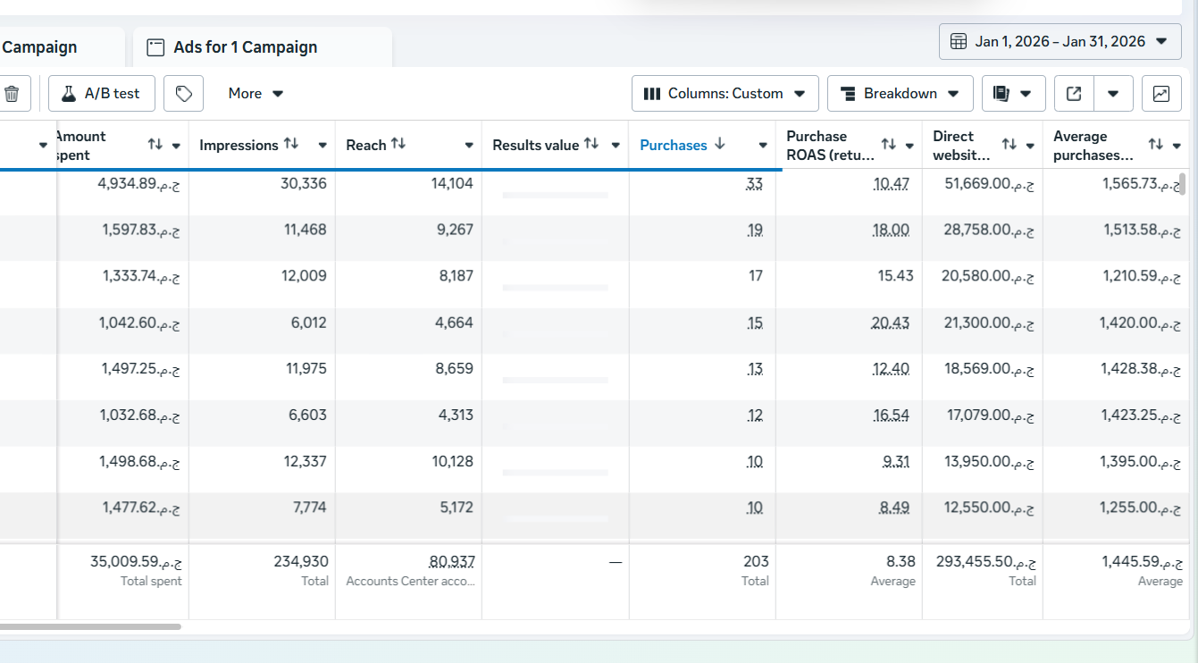Sort by Impressions using its arrows icon
This screenshot has height=663, width=1198.
[291, 145]
